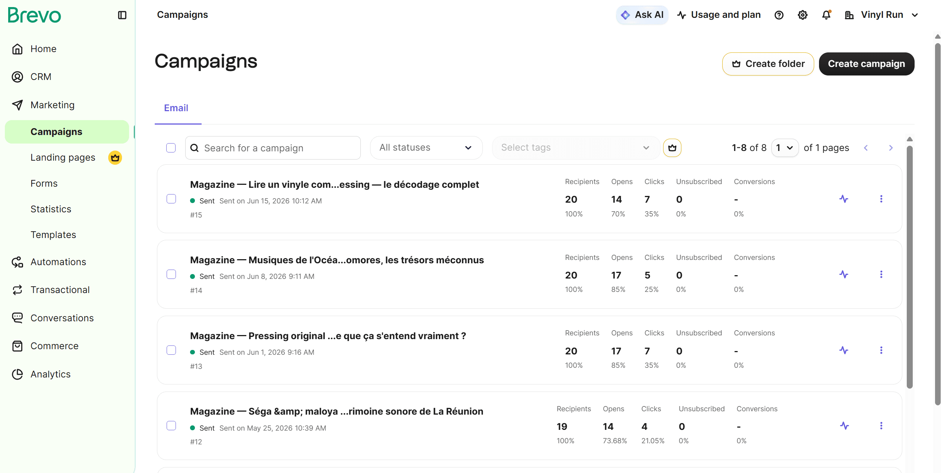Open campaign 'Séga & maloya' title

pyautogui.click(x=337, y=411)
